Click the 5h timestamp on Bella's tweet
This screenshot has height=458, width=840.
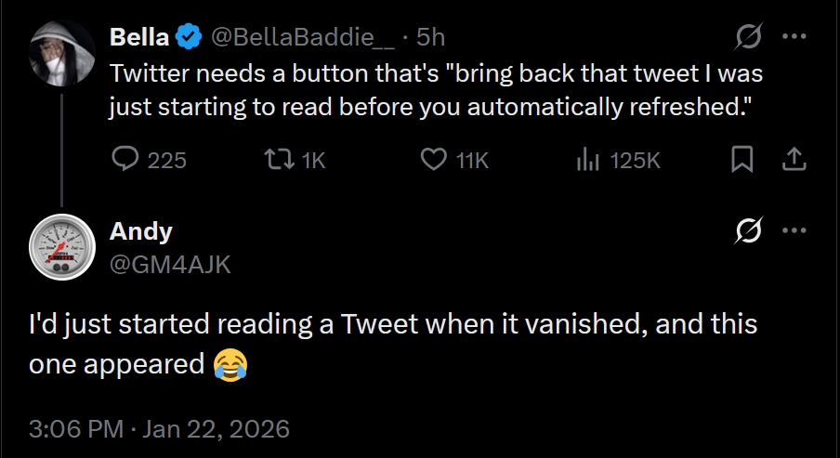click(431, 37)
